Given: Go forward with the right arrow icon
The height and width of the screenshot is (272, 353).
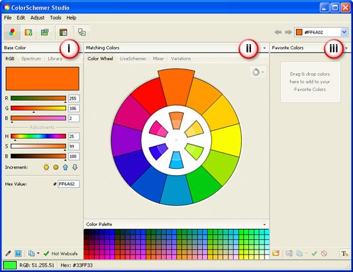Looking at the screenshot, I should pyautogui.click(x=288, y=33).
